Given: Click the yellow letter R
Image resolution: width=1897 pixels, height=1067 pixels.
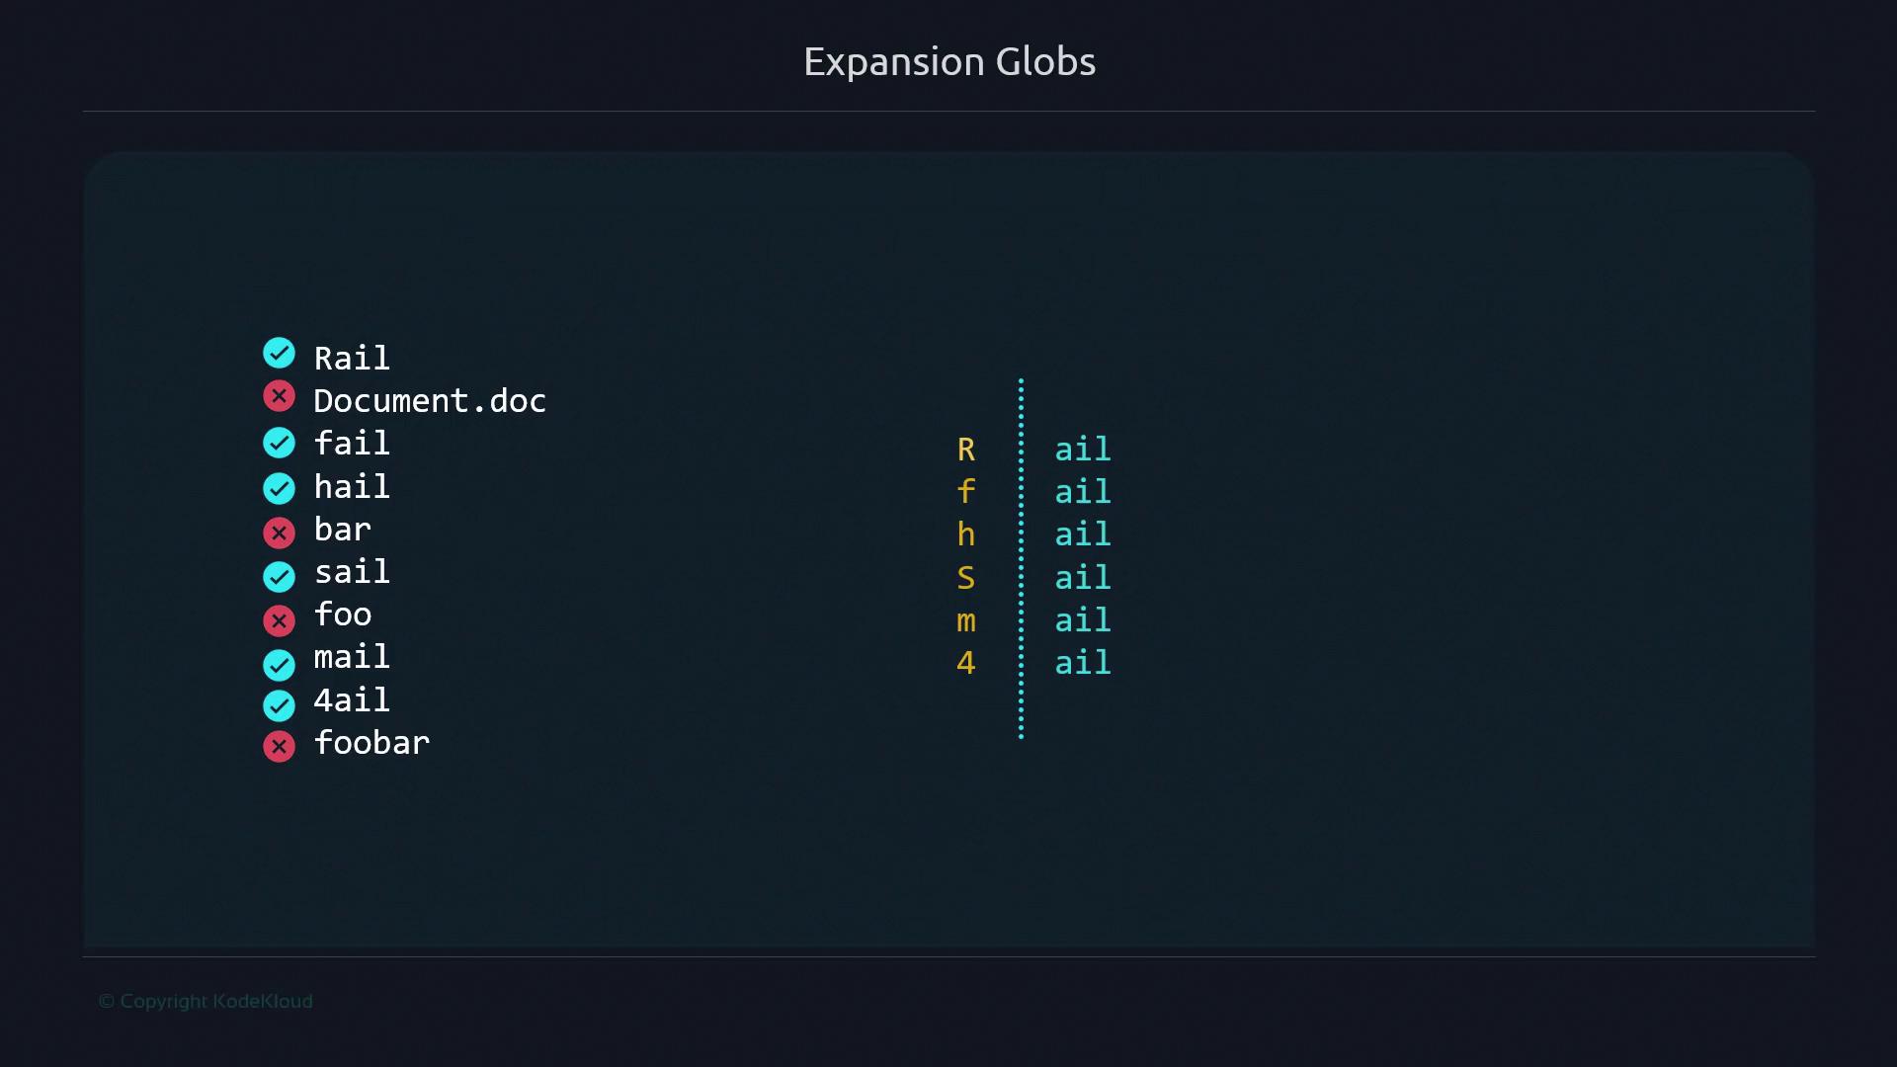Looking at the screenshot, I should coord(966,451).
